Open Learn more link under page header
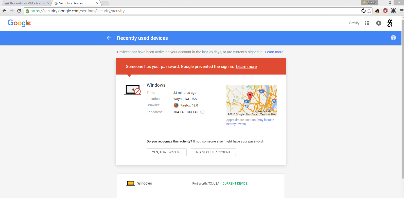The image size is (404, 198). pyautogui.click(x=274, y=52)
